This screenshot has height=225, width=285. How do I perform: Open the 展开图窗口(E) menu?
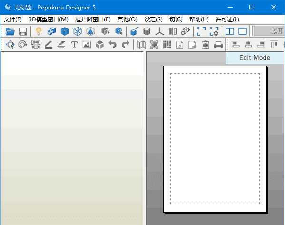(x=93, y=19)
